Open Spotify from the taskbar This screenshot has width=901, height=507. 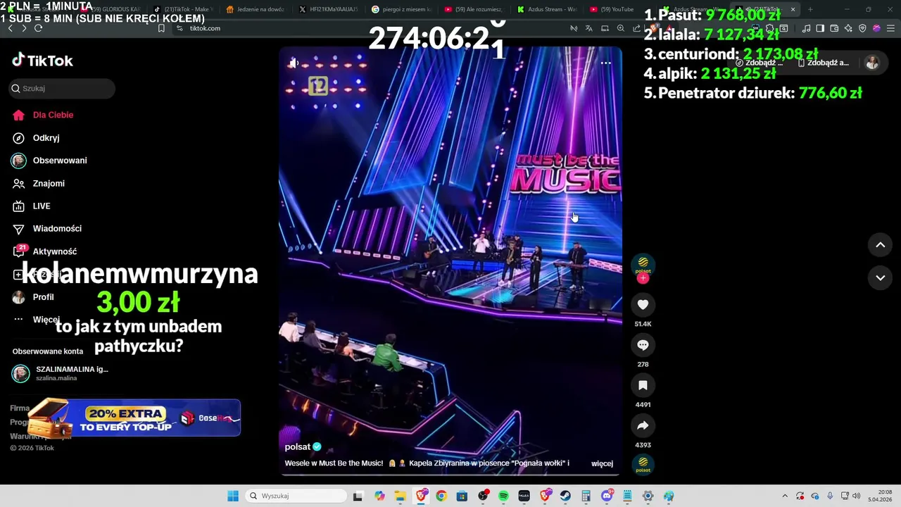click(x=503, y=496)
